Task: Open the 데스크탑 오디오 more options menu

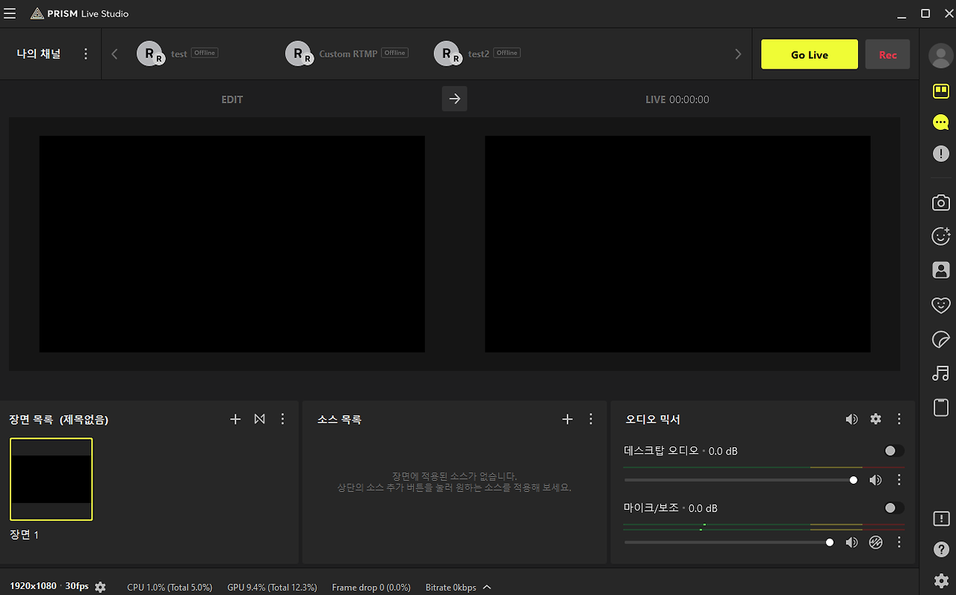Action: (899, 480)
